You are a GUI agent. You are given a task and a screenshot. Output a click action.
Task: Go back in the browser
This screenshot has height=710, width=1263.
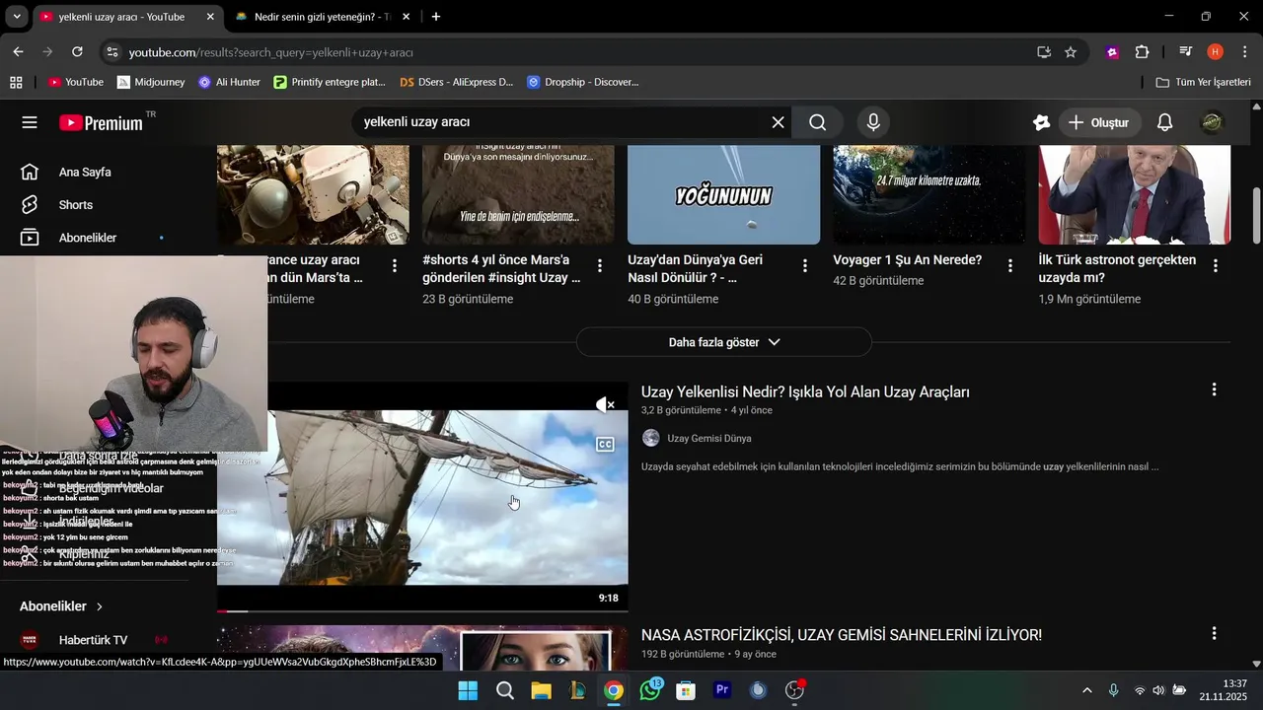tap(18, 52)
